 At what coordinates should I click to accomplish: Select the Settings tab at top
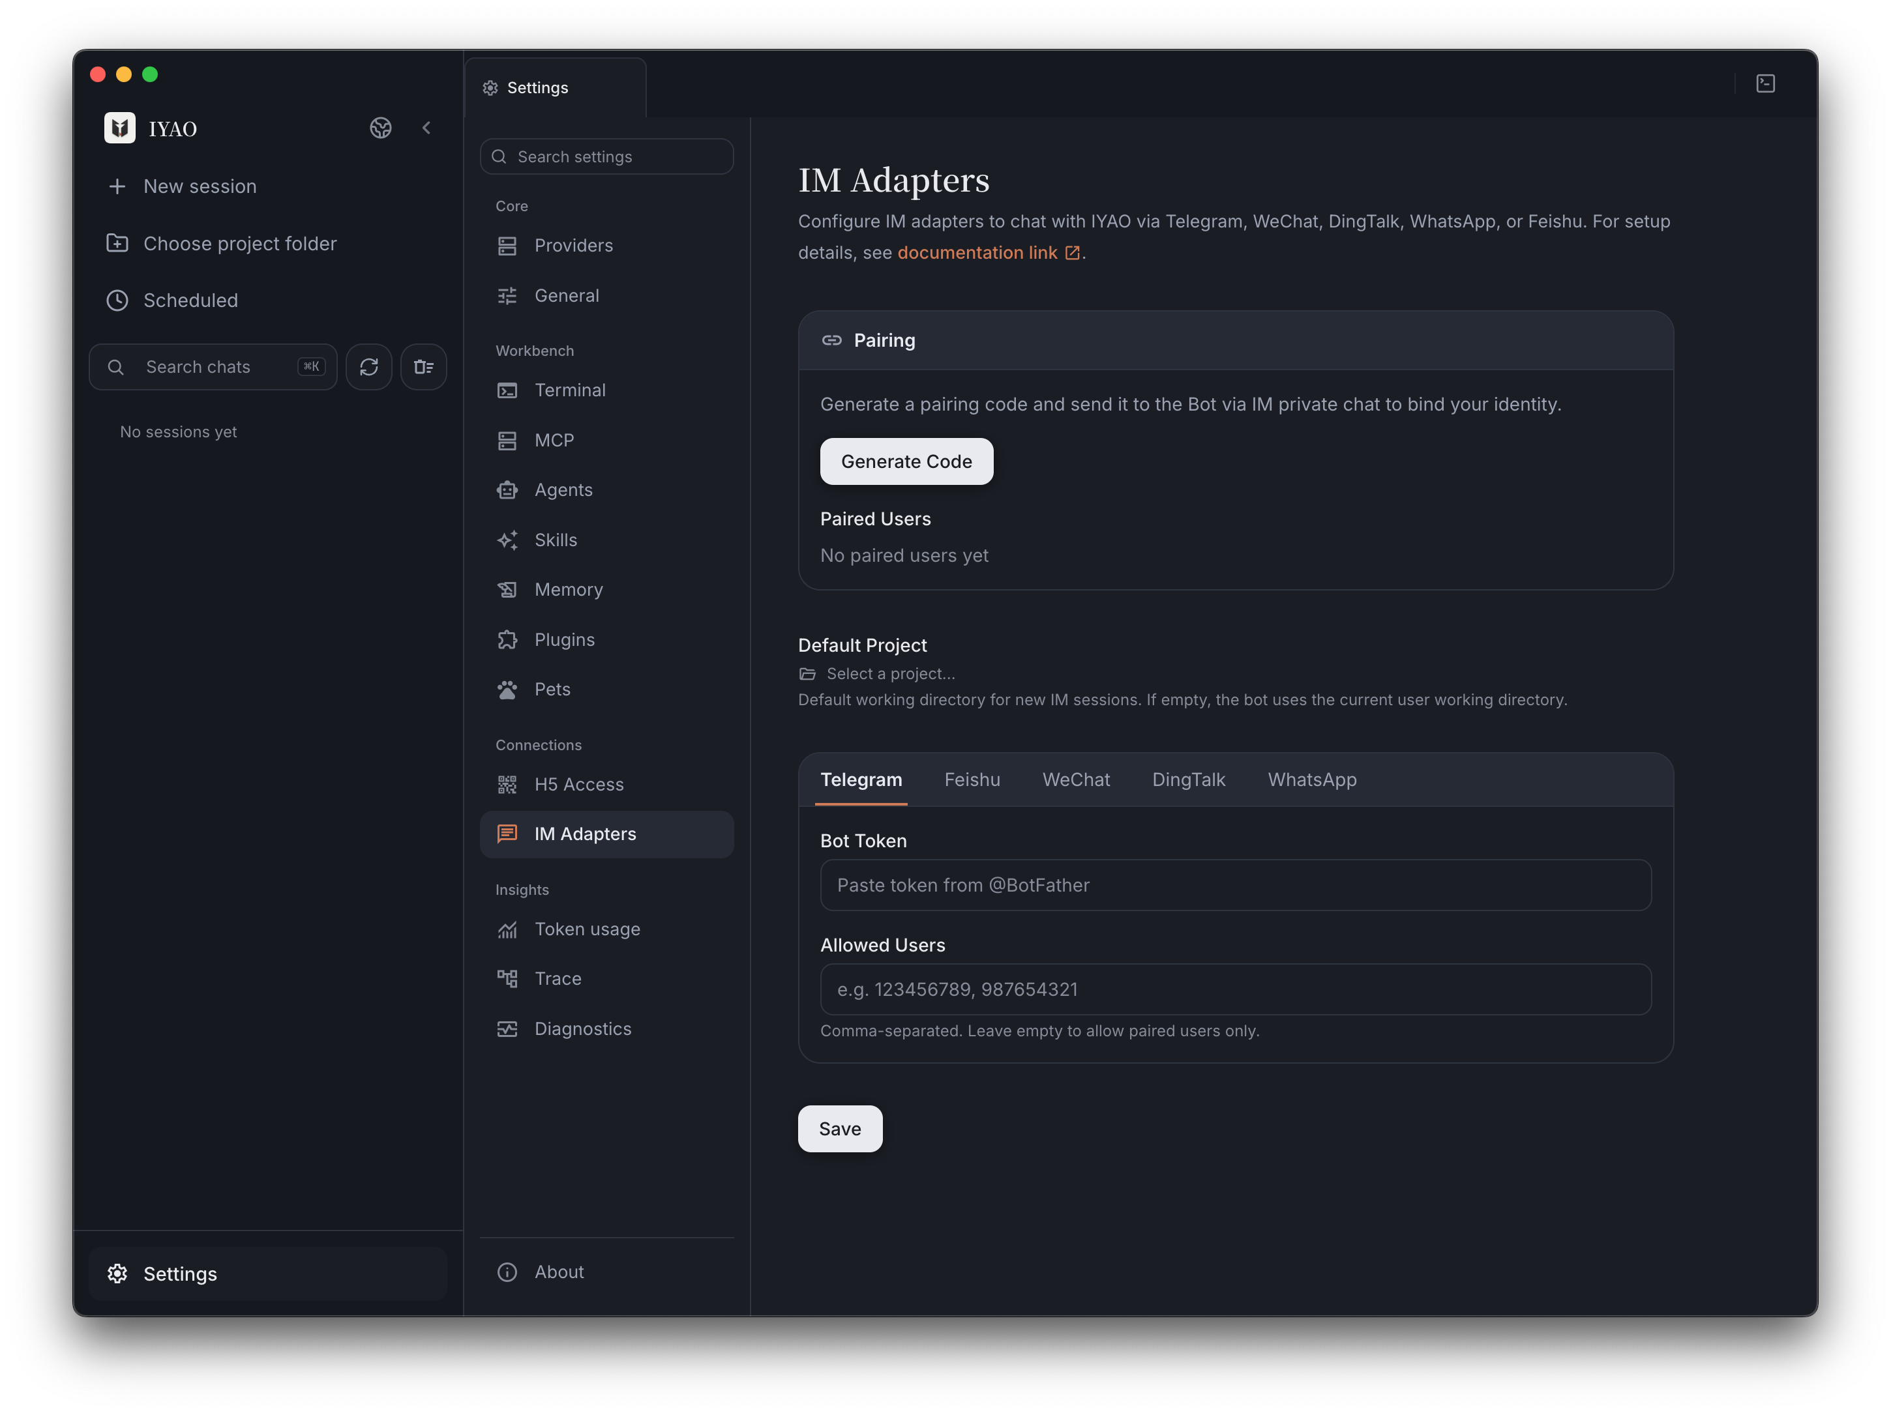pos(556,88)
